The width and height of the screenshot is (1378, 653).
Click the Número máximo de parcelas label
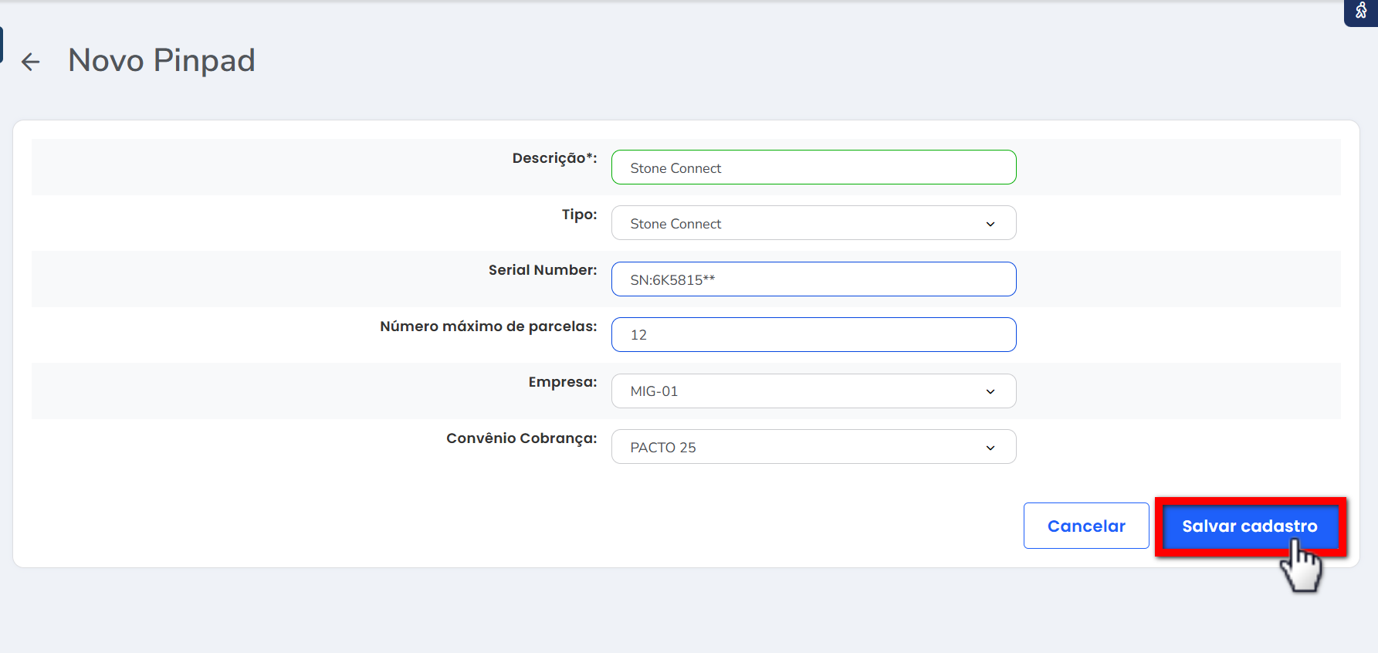point(488,326)
